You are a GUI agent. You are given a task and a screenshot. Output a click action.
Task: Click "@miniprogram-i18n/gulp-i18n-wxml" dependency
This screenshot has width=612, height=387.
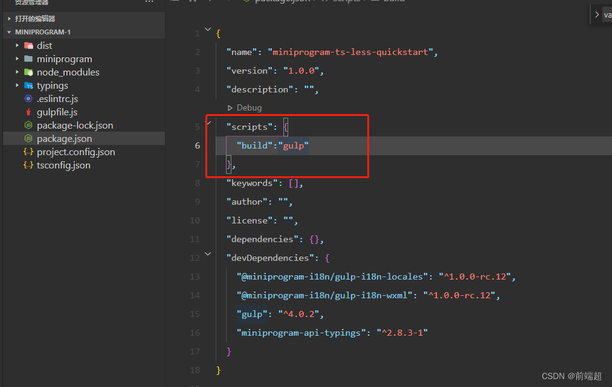[x=325, y=295]
